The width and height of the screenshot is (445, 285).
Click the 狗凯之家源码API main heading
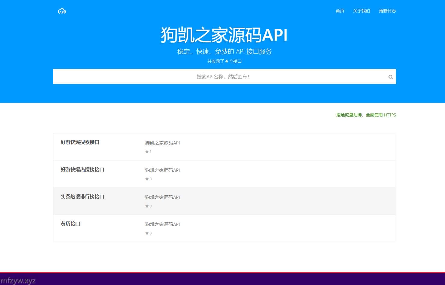[x=224, y=35]
